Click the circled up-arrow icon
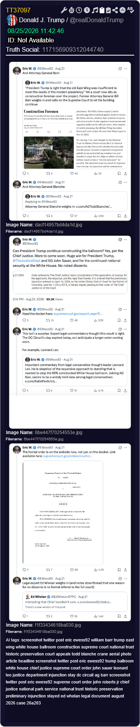Viewport: 140px width, 727px height. (122, 10)
